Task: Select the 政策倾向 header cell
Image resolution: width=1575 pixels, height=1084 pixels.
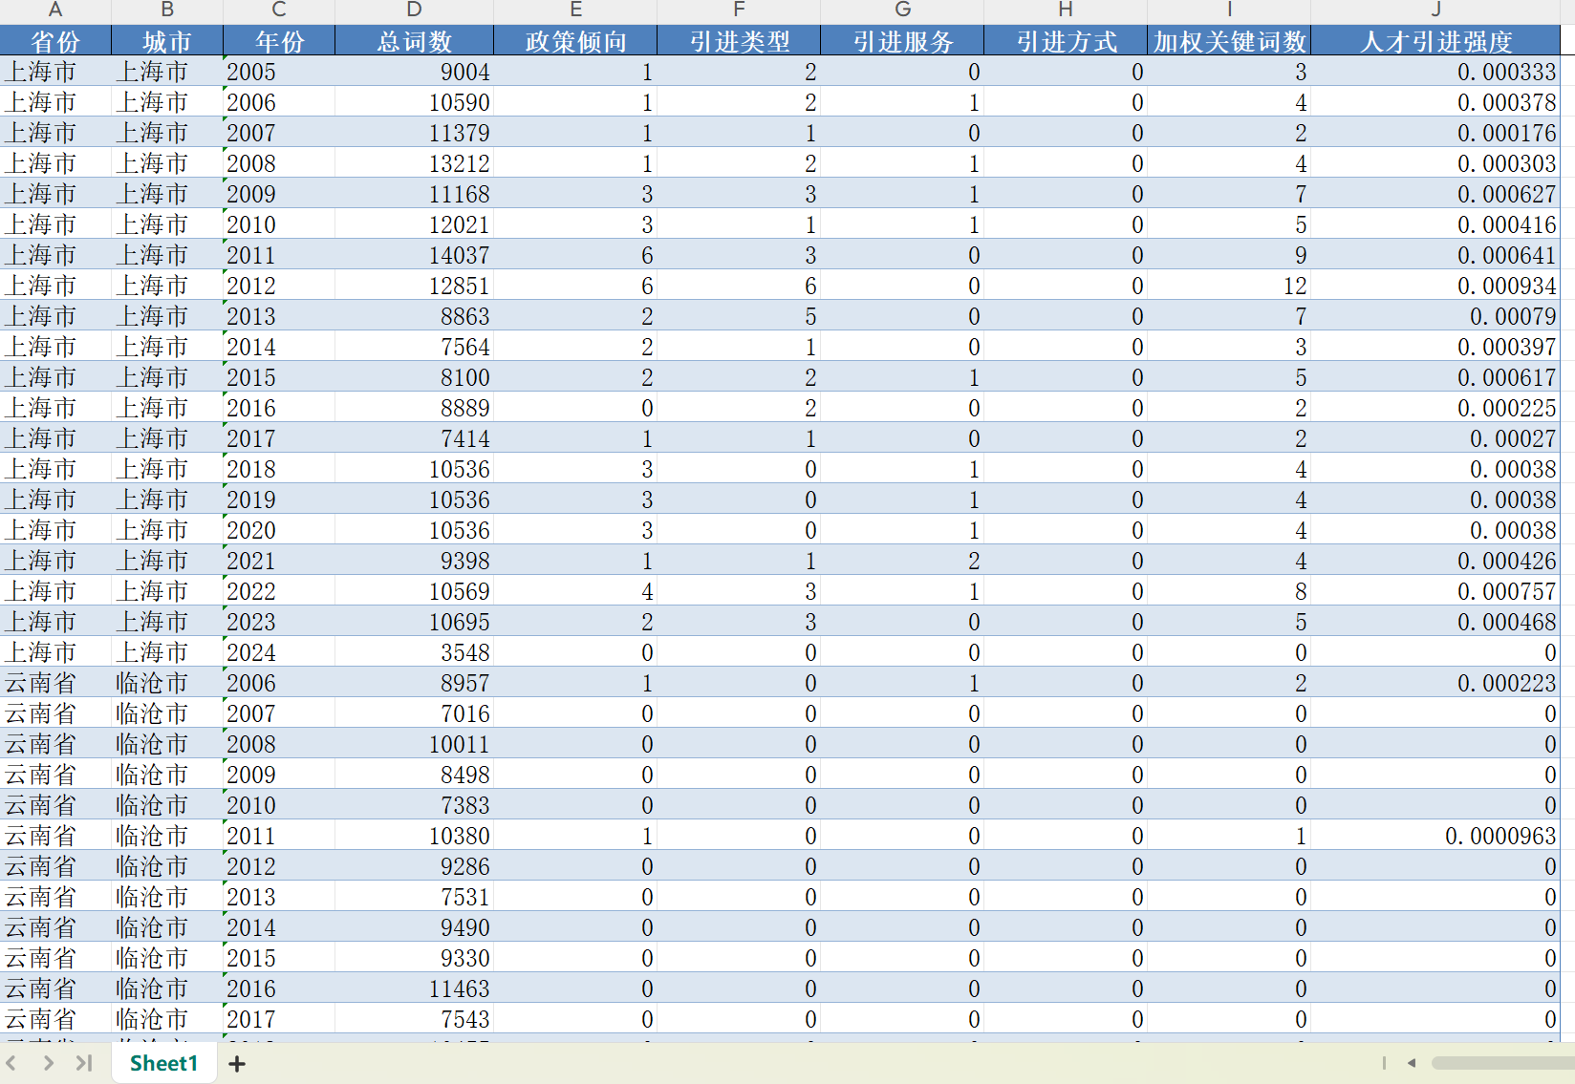Action: 575,42
